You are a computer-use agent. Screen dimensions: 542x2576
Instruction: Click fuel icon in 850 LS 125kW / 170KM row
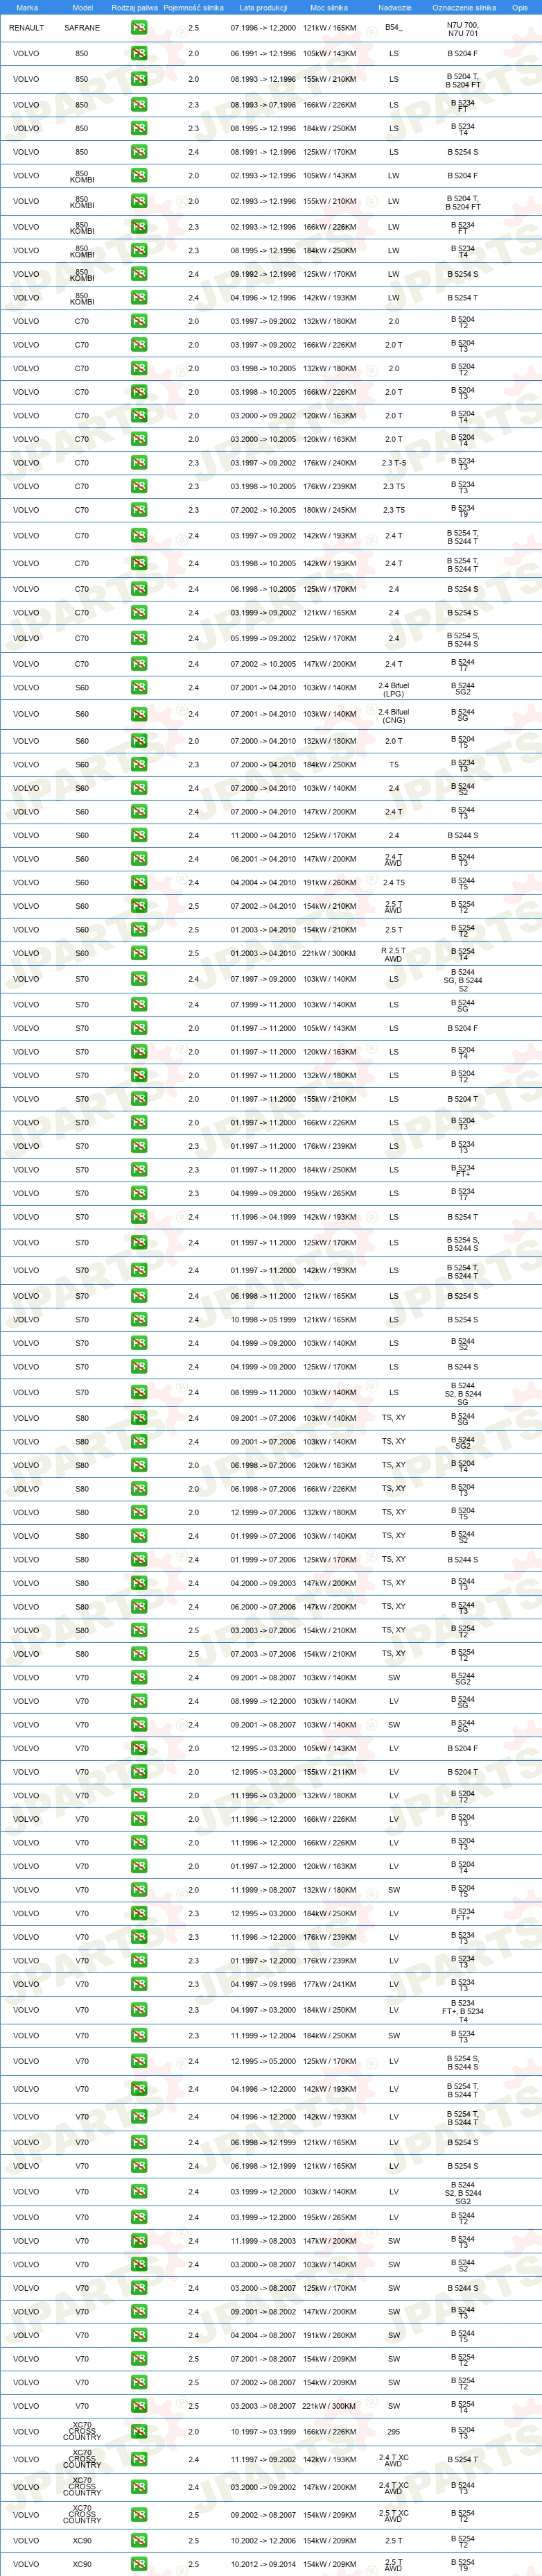click(139, 152)
